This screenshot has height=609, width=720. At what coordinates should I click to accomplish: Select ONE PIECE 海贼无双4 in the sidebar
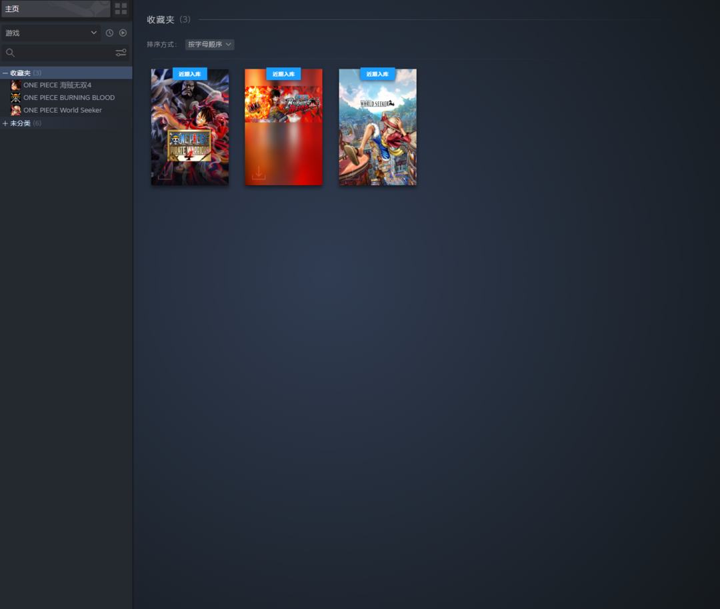pyautogui.click(x=57, y=85)
